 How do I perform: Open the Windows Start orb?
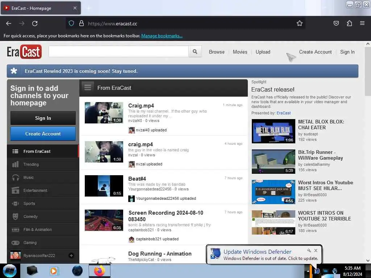[x=9, y=271]
